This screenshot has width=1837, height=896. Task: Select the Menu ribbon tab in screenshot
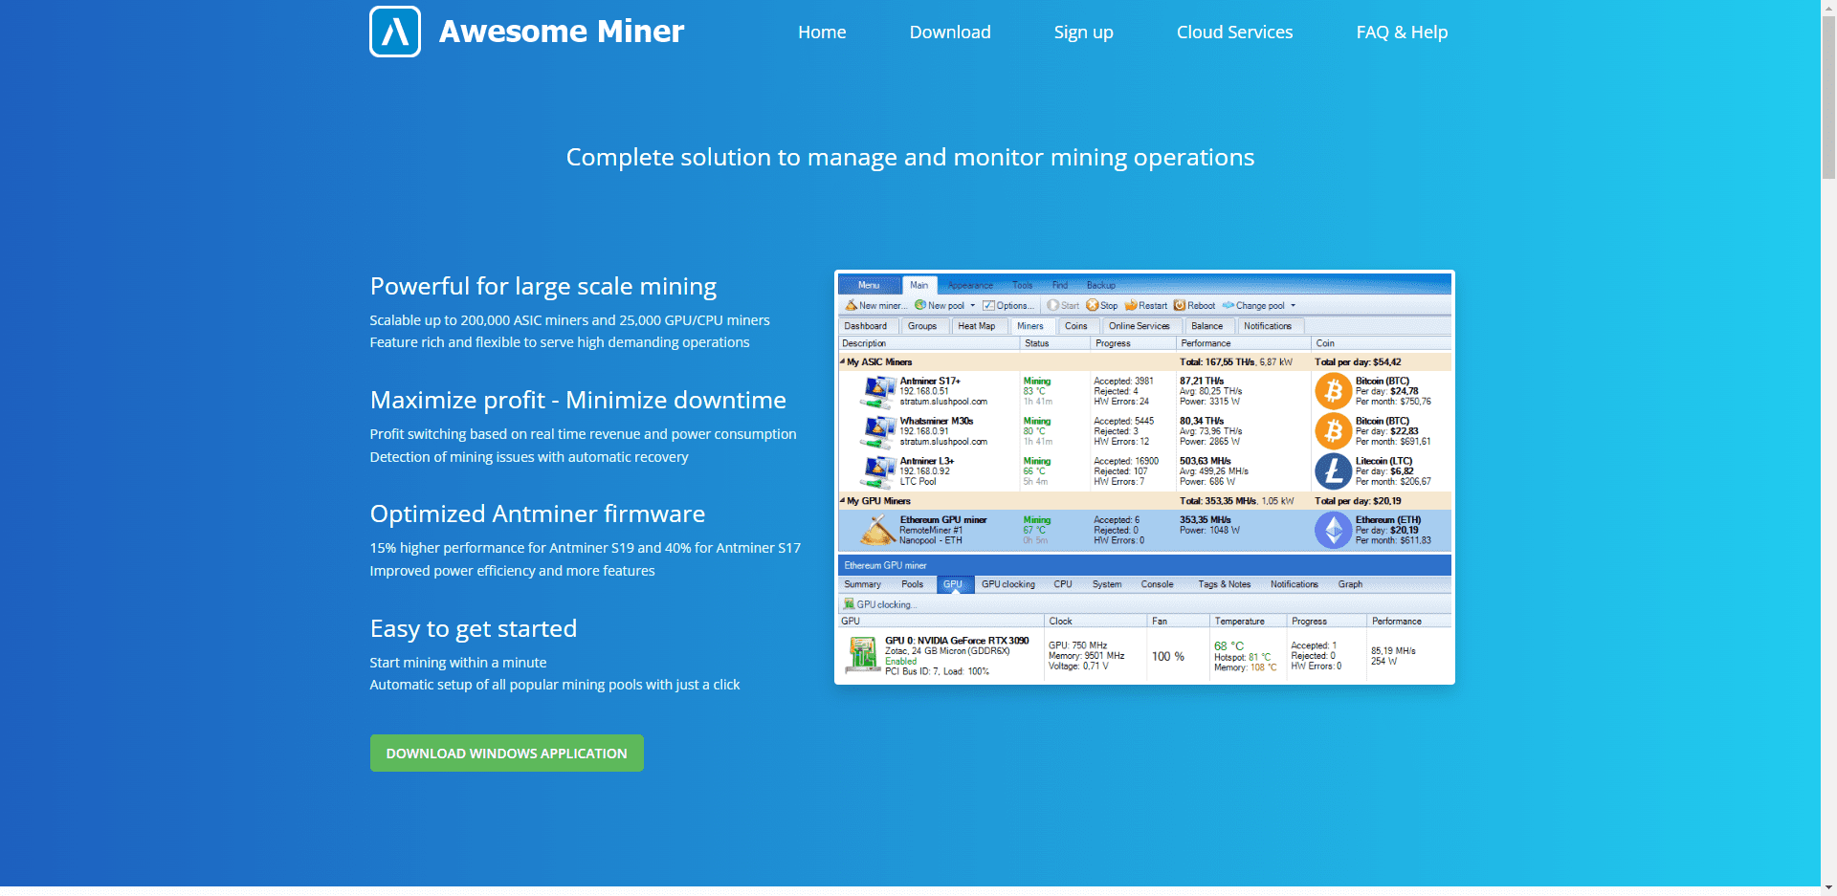pos(869,285)
